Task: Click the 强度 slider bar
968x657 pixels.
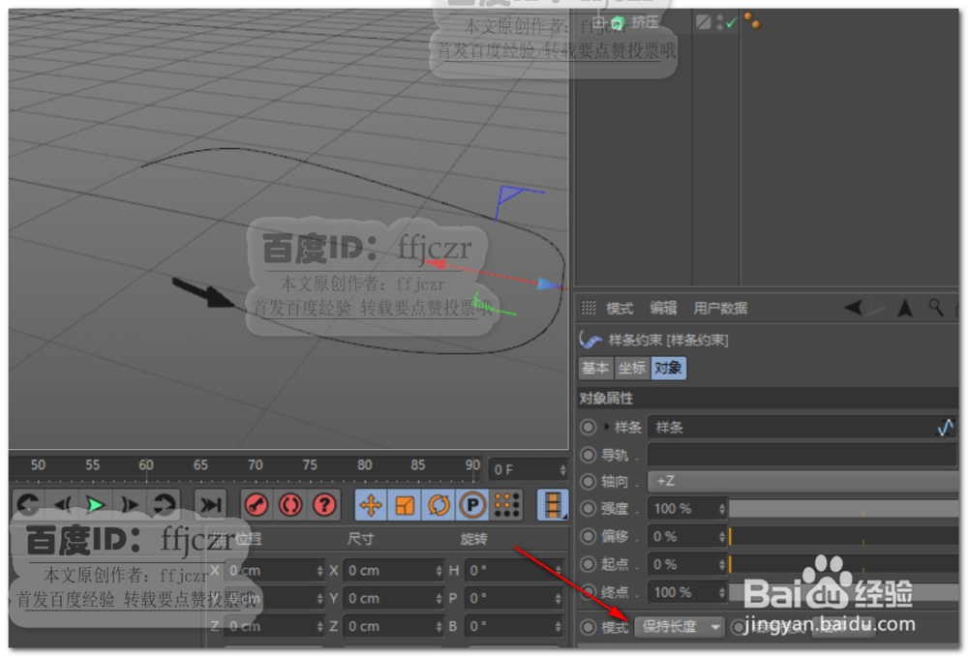Action: click(844, 508)
